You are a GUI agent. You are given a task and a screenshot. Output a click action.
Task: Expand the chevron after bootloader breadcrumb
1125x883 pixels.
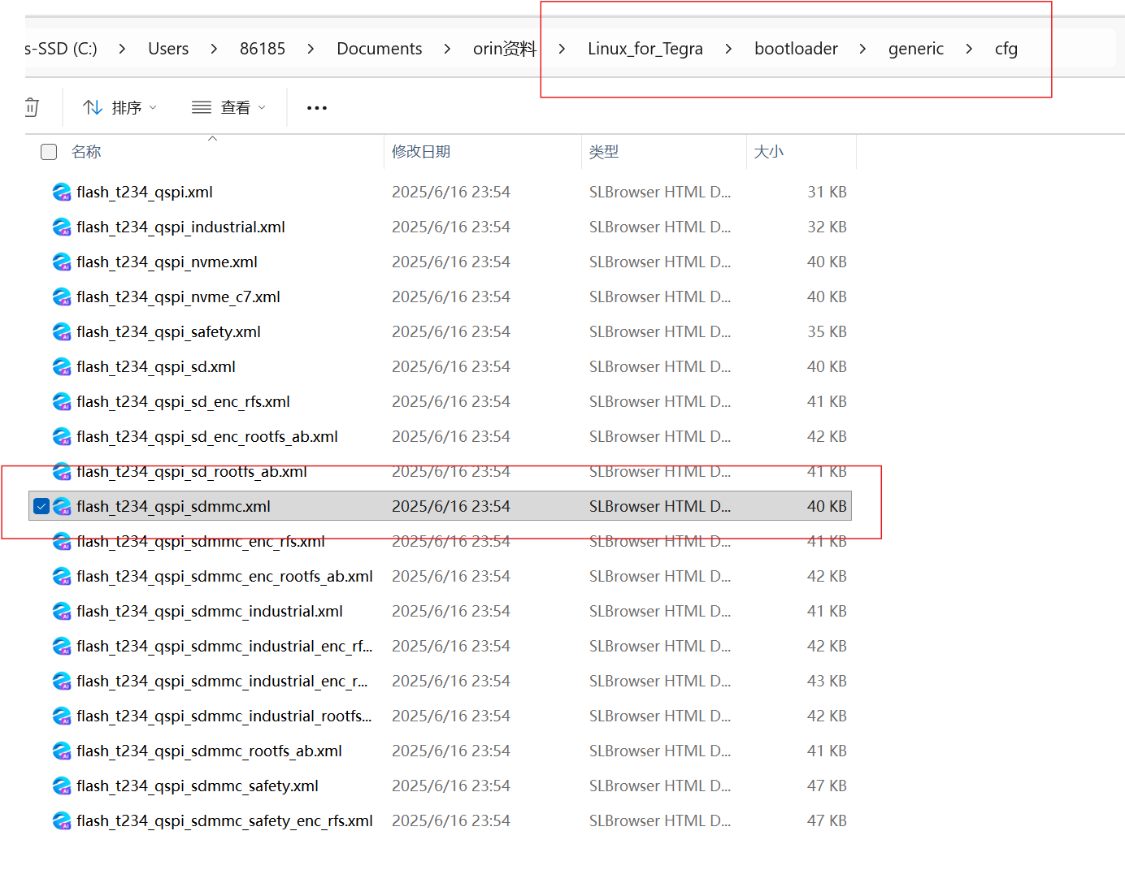862,50
